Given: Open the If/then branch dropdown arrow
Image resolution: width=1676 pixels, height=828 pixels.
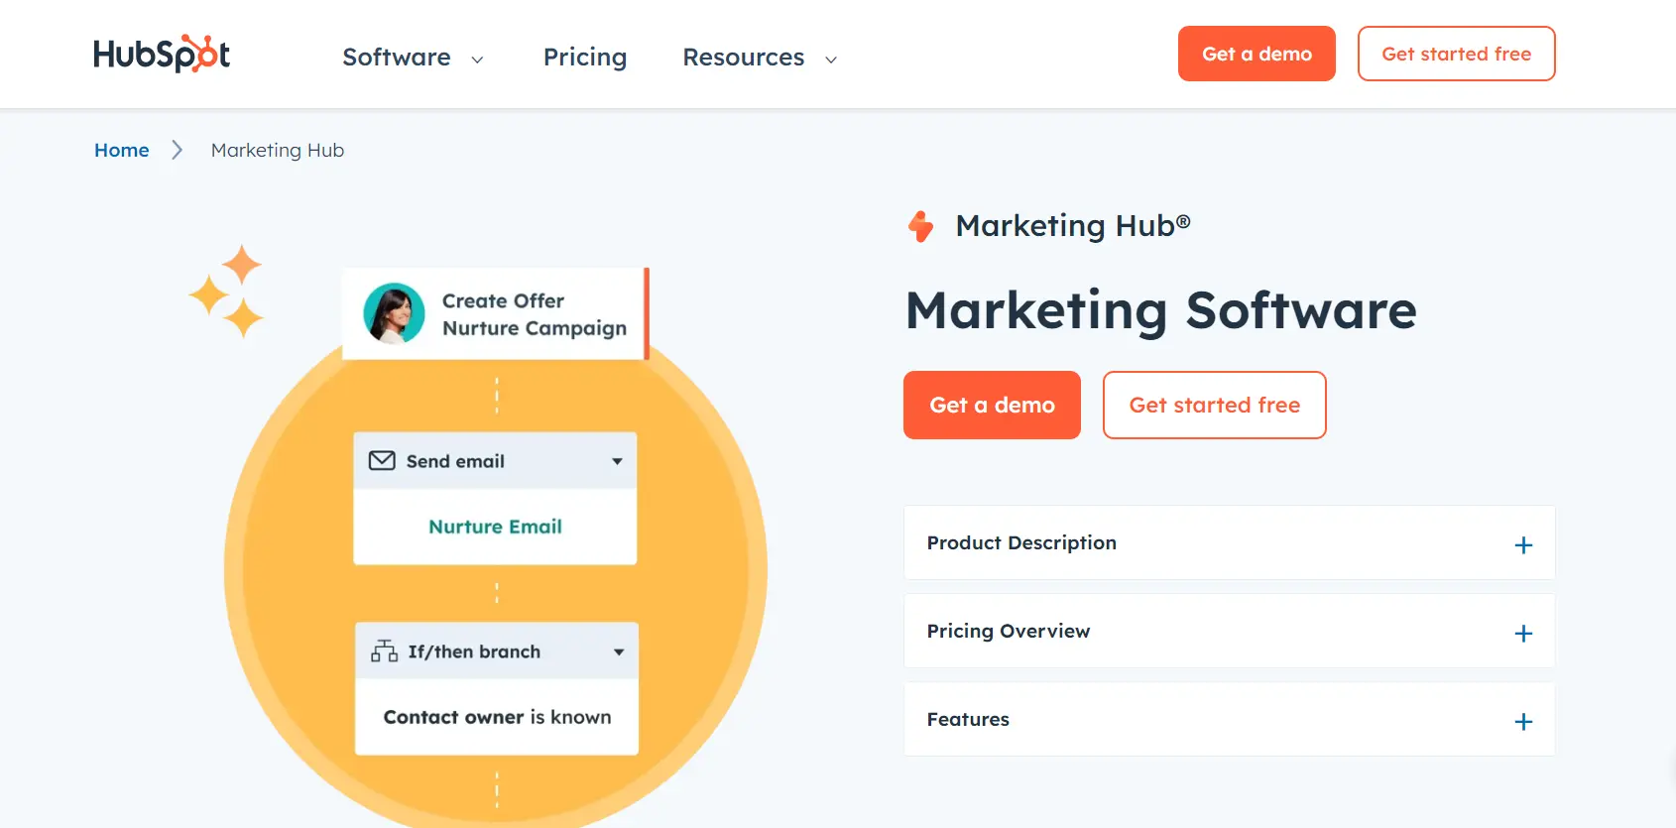Looking at the screenshot, I should (619, 651).
